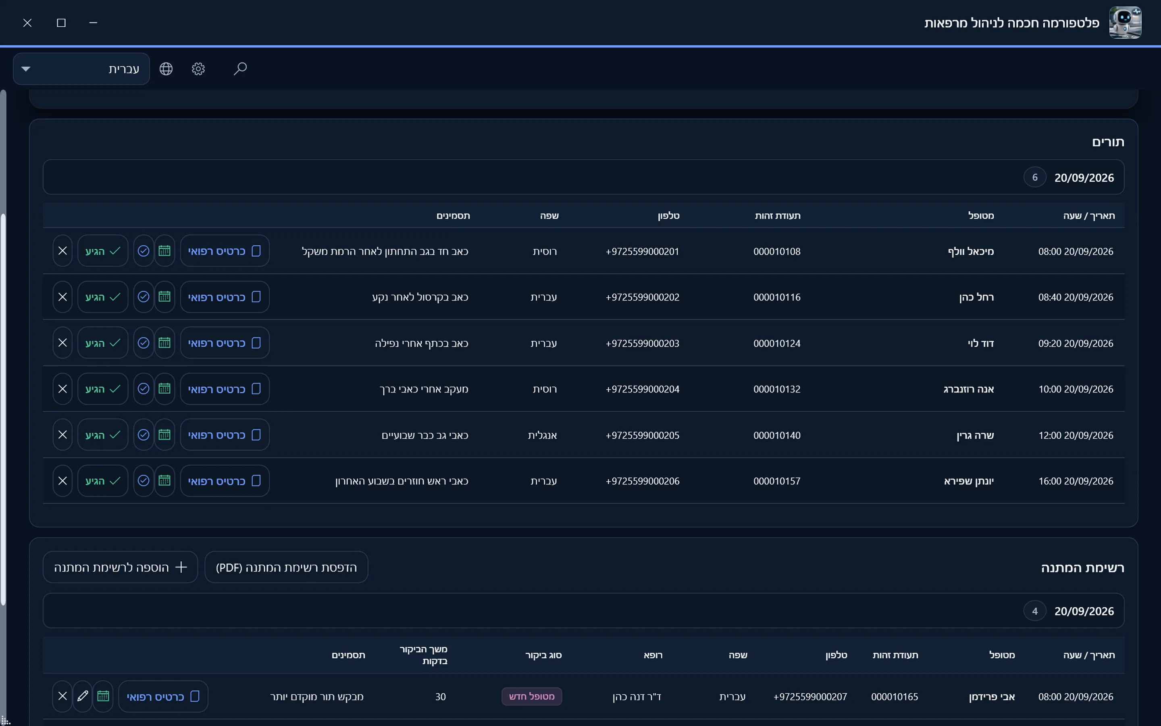
Task: Click patient name שרה גרין
Action: 975,435
